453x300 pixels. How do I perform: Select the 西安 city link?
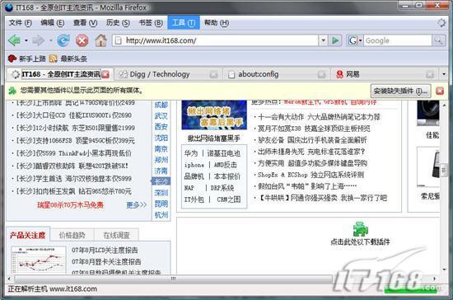[x=161, y=127]
